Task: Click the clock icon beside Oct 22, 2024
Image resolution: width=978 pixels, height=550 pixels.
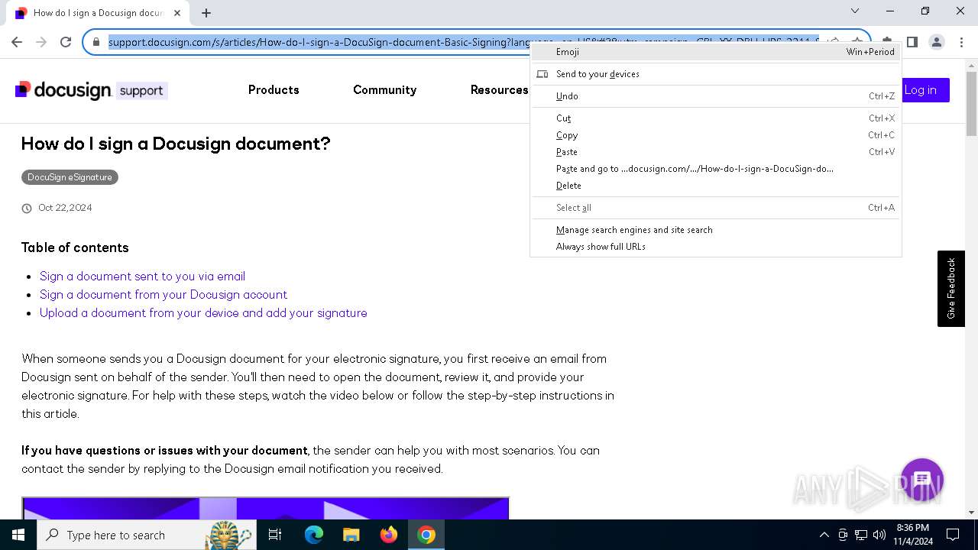Action: click(x=27, y=208)
